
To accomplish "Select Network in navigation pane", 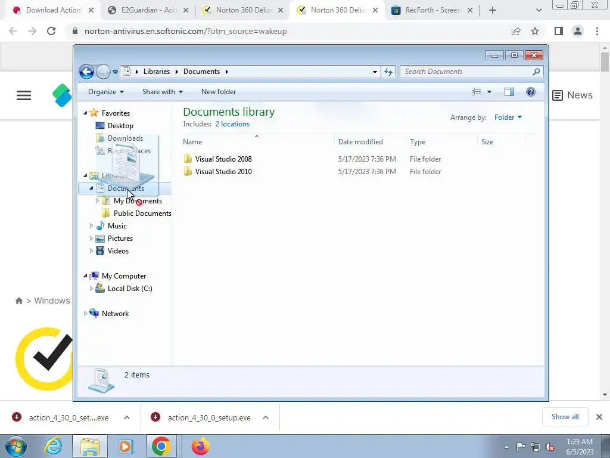I will [x=115, y=314].
